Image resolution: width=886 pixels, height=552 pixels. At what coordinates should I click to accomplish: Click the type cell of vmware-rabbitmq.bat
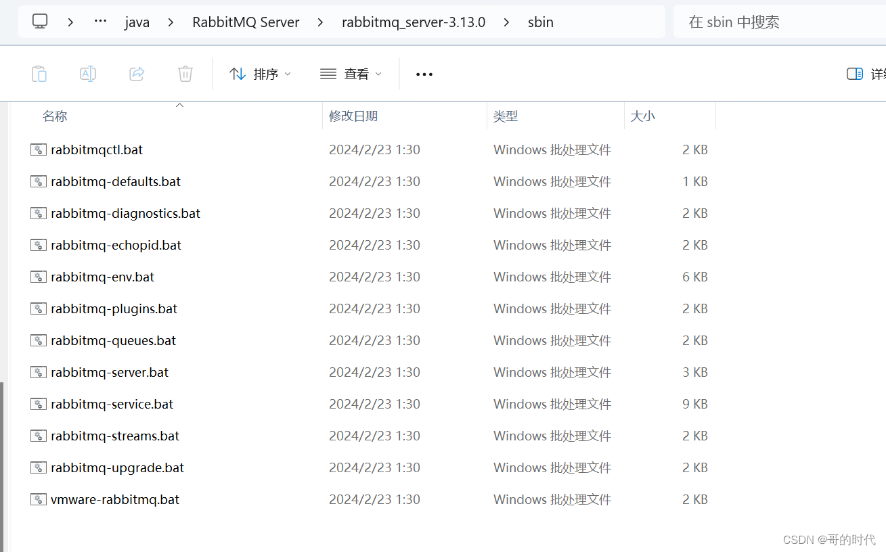[x=552, y=499]
